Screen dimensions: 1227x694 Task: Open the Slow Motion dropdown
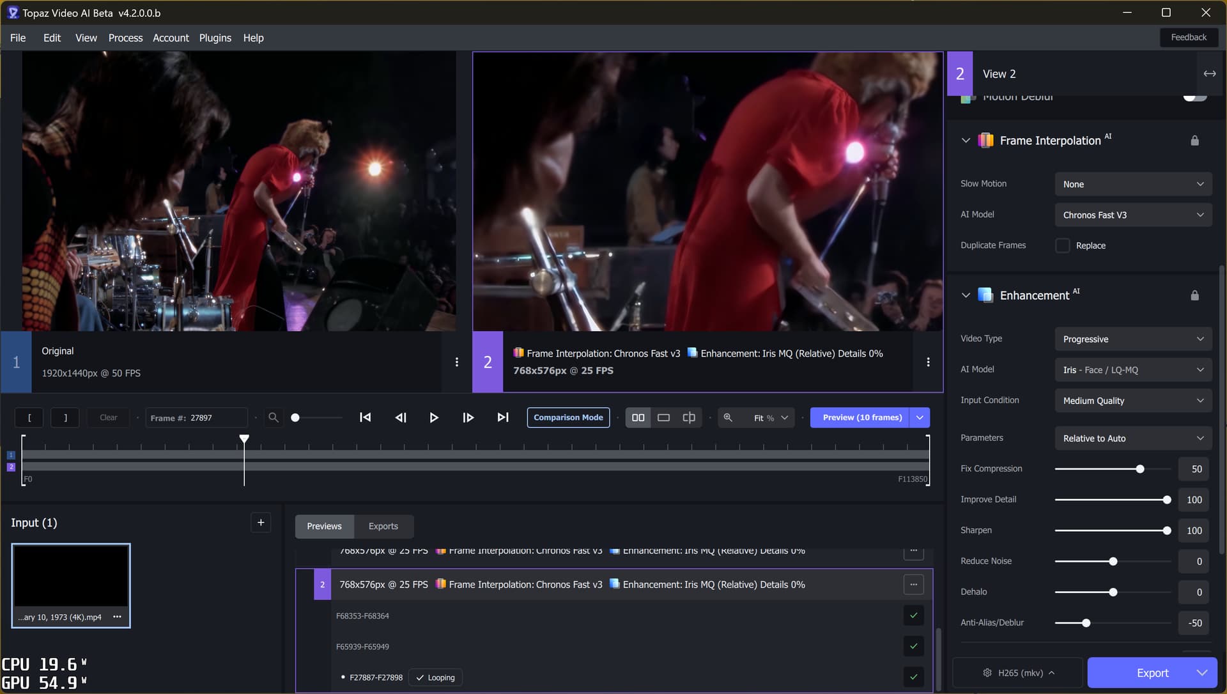click(x=1132, y=184)
